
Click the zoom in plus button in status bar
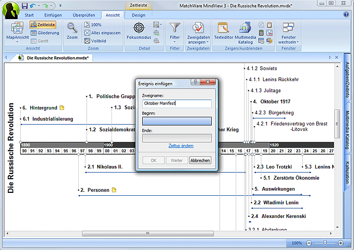point(341,243)
